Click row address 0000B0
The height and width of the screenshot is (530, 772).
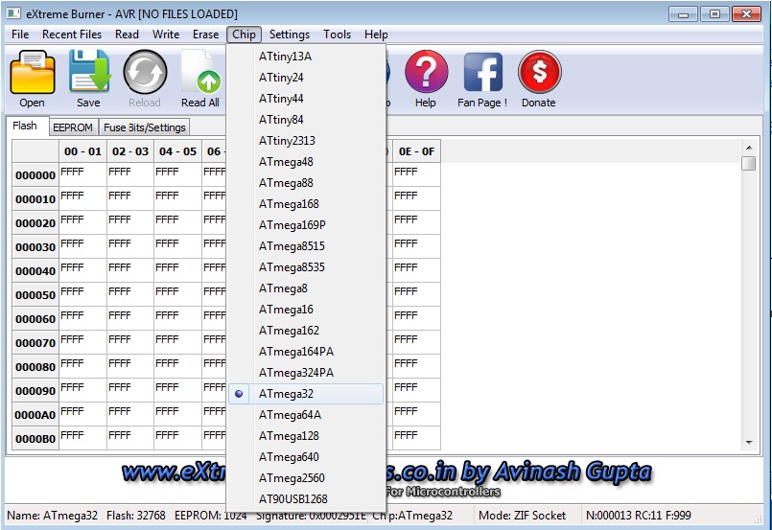pyautogui.click(x=35, y=439)
